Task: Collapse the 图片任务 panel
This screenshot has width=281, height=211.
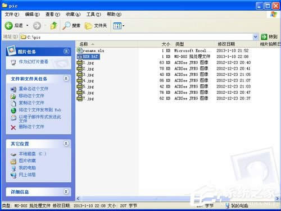Action: coord(66,52)
